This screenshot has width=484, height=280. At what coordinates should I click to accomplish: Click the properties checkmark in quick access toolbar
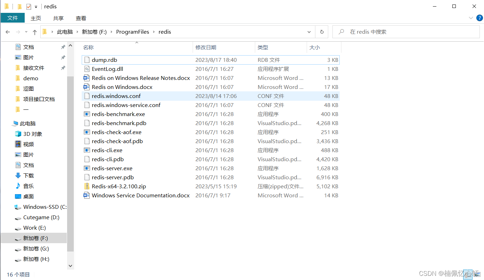(29, 7)
